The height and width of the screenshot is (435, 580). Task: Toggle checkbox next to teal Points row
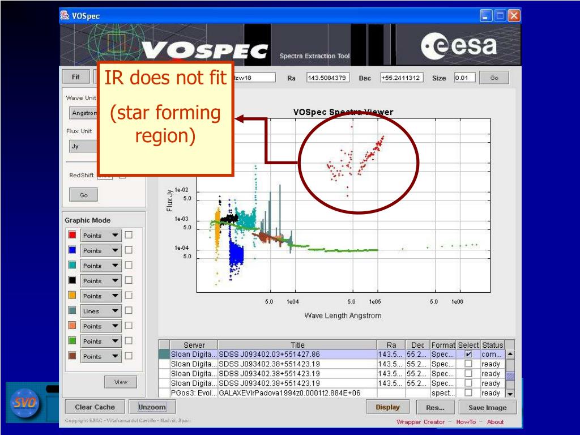tap(129, 265)
